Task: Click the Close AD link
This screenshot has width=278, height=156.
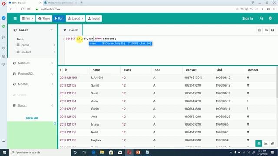Action: click(x=32, y=118)
